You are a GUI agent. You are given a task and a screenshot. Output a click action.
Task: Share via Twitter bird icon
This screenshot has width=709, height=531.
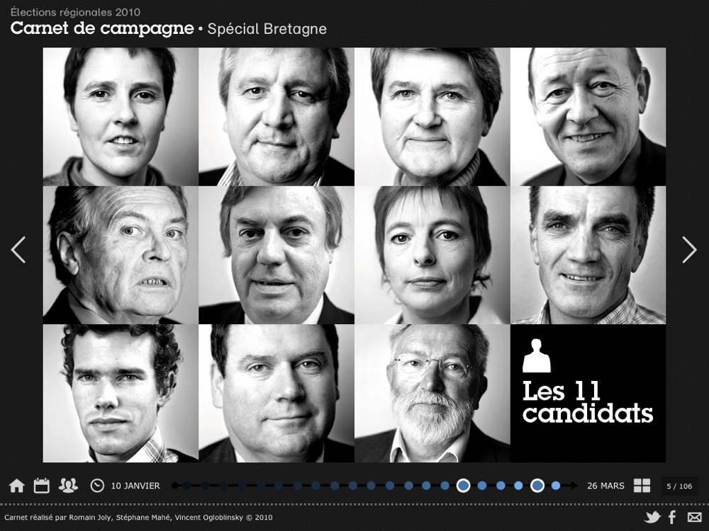point(652,518)
